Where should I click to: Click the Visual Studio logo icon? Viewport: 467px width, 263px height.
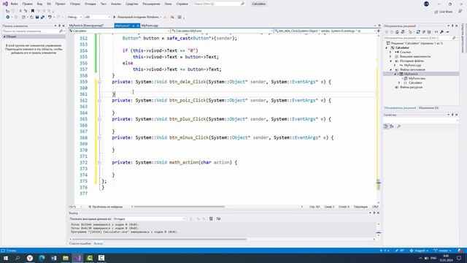coord(5,4)
